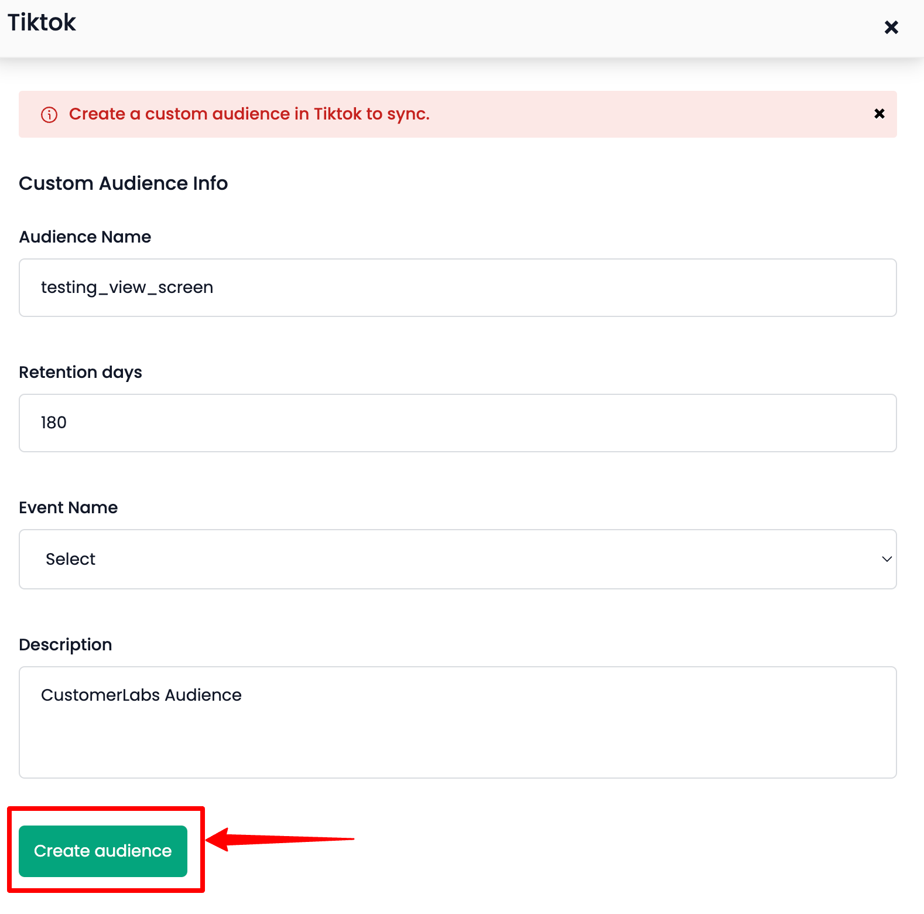Click the Retention days label
Screen dimensions: 924x914
(80, 372)
